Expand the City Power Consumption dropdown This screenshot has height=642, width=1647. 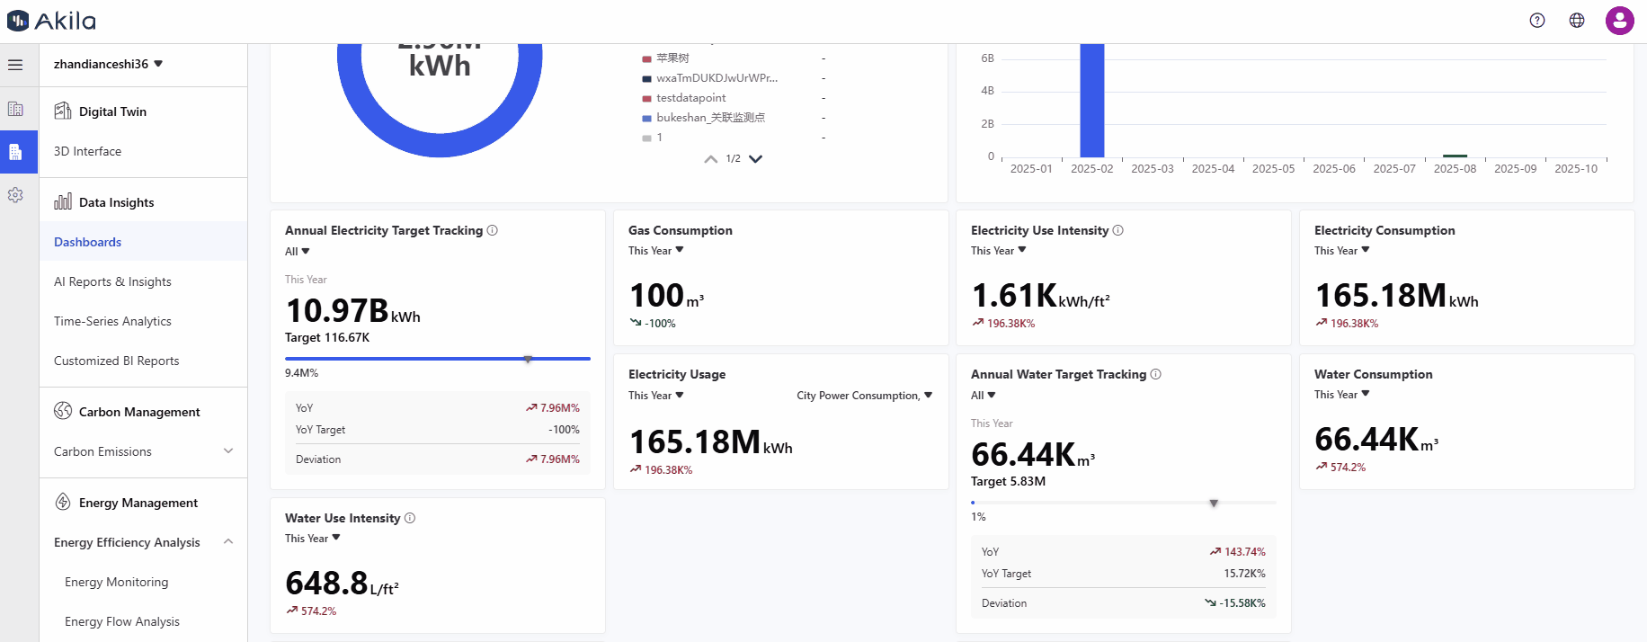(864, 396)
